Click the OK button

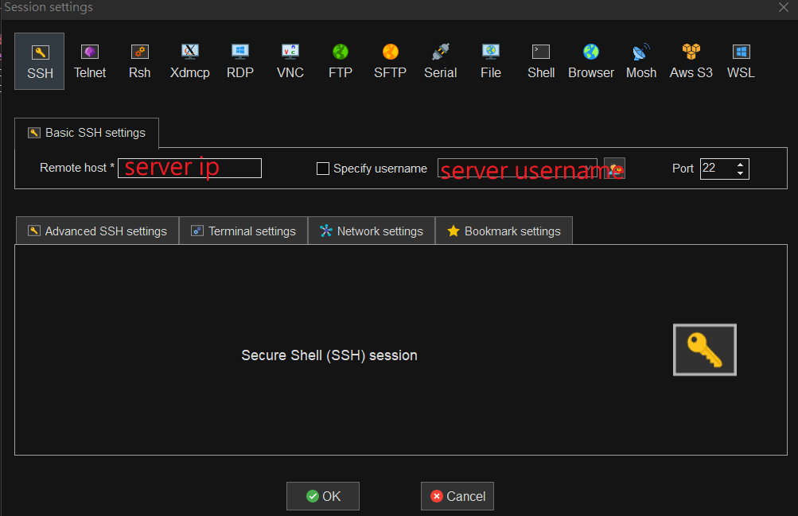pyautogui.click(x=323, y=496)
